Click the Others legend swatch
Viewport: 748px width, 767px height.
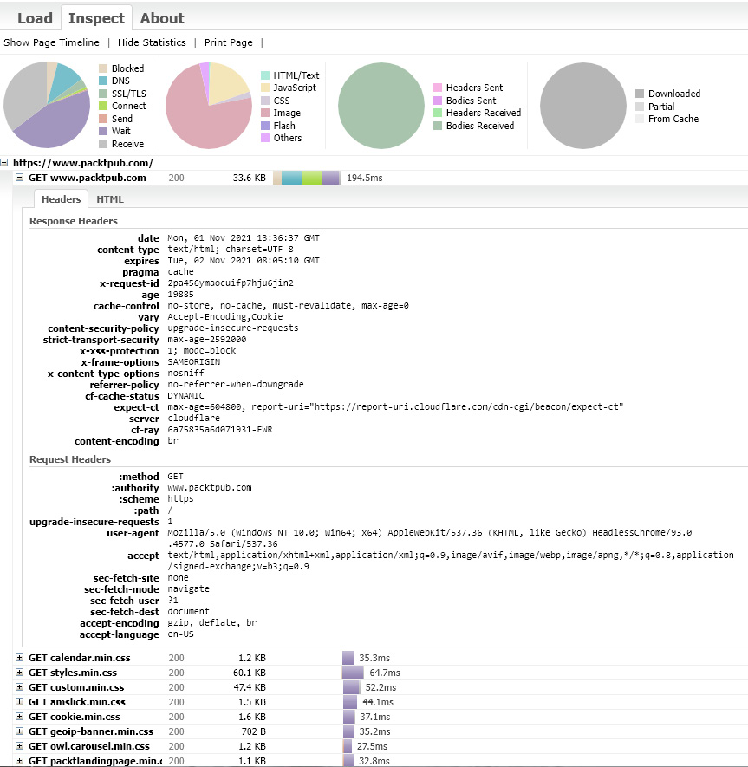265,138
